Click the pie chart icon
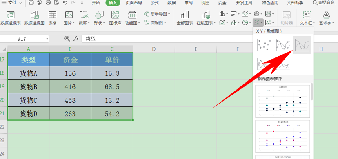The height and width of the screenshot is (159, 338). click(x=245, y=22)
